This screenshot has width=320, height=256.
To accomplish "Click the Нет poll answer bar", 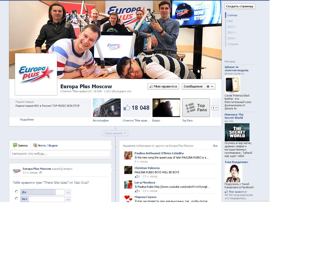I will (x=42, y=199).
